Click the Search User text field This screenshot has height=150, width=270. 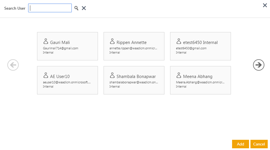coord(50,8)
